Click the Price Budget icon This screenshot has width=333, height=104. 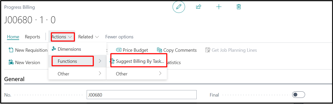pyautogui.click(x=119, y=50)
